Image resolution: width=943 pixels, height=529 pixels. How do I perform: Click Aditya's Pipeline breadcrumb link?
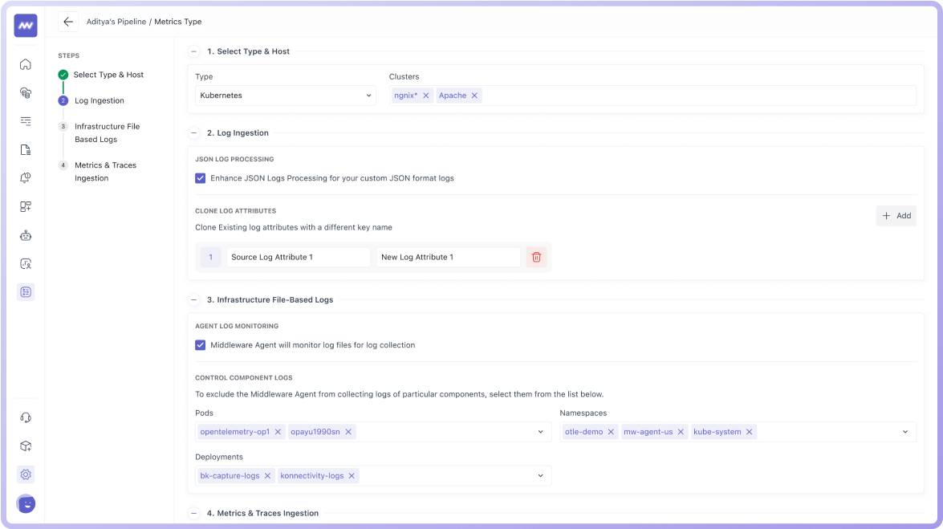coord(116,22)
